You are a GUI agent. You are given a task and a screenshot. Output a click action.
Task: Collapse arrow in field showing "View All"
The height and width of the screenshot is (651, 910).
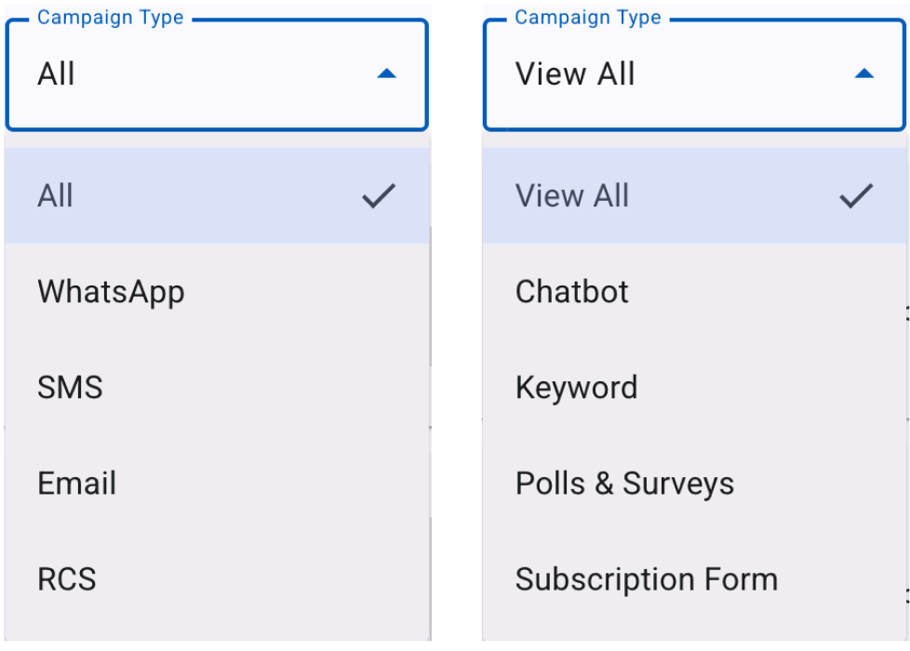click(864, 73)
